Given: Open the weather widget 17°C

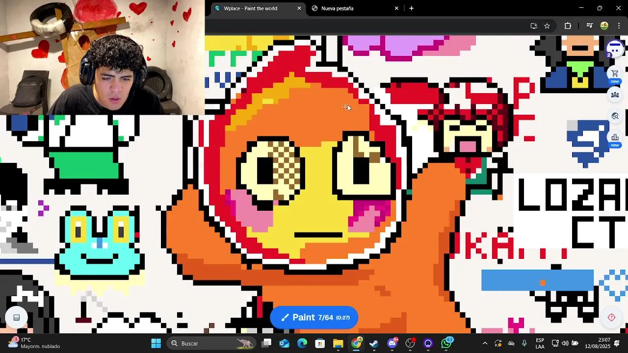Looking at the screenshot, I should click(34, 343).
